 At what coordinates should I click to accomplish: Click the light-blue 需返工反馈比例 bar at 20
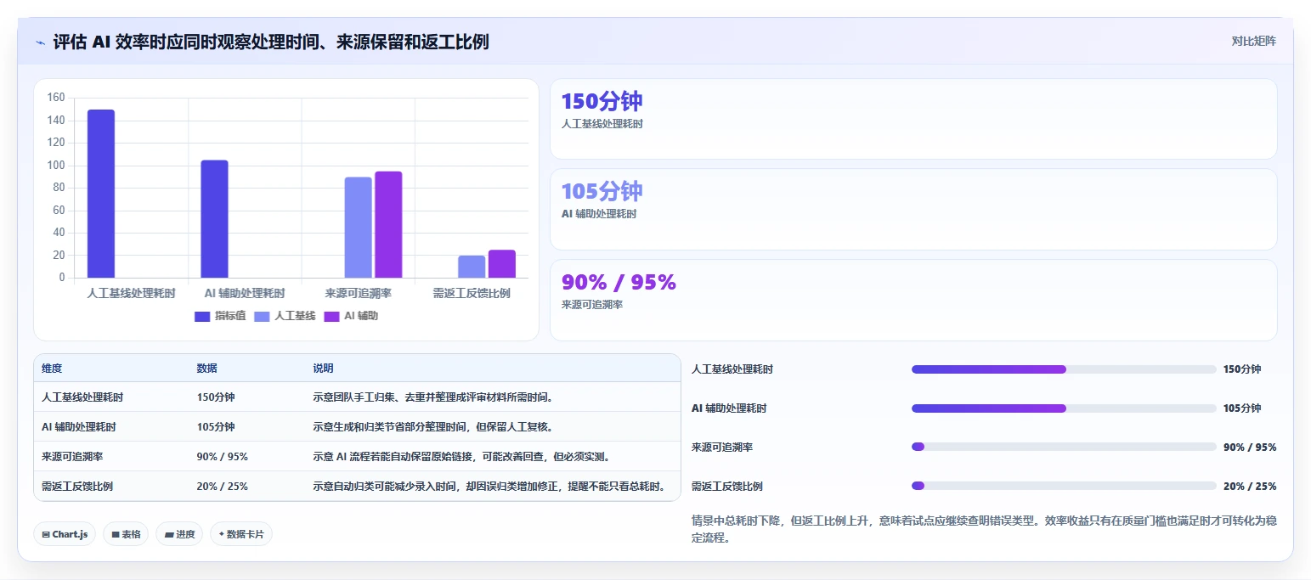click(472, 267)
